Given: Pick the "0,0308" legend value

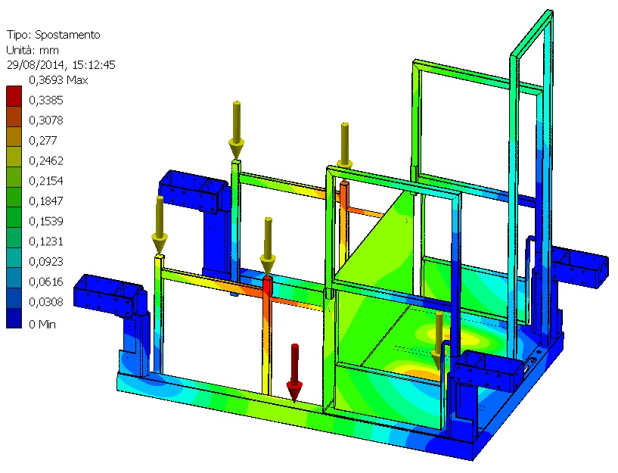Looking at the screenshot, I should click(x=46, y=302).
